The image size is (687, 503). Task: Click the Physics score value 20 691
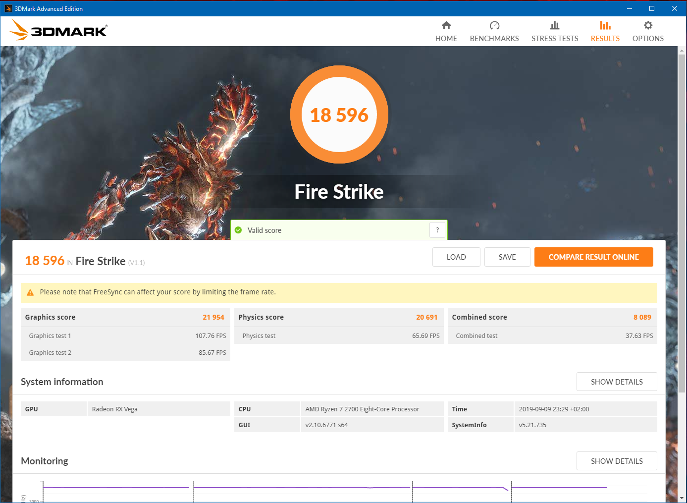click(x=427, y=317)
